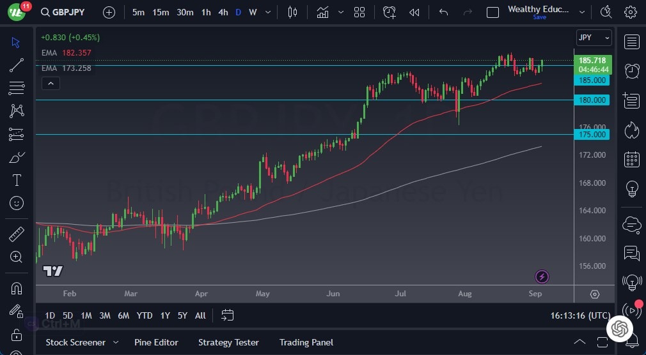Open the alerts clock icon
Viewport: 646px width, 355px height.
pyautogui.click(x=632, y=70)
